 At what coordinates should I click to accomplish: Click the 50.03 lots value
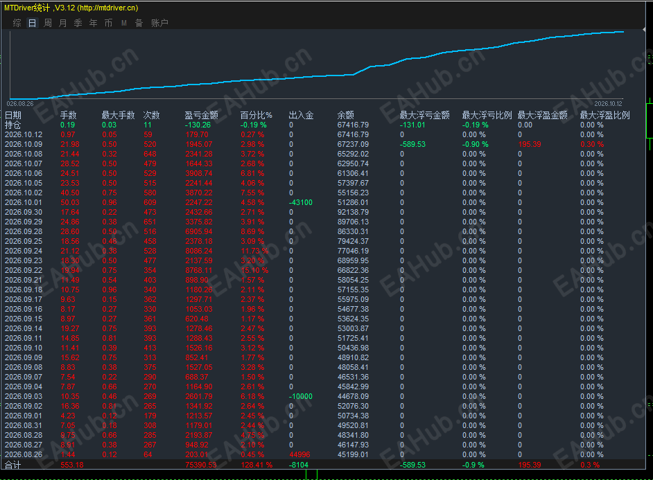pos(70,202)
